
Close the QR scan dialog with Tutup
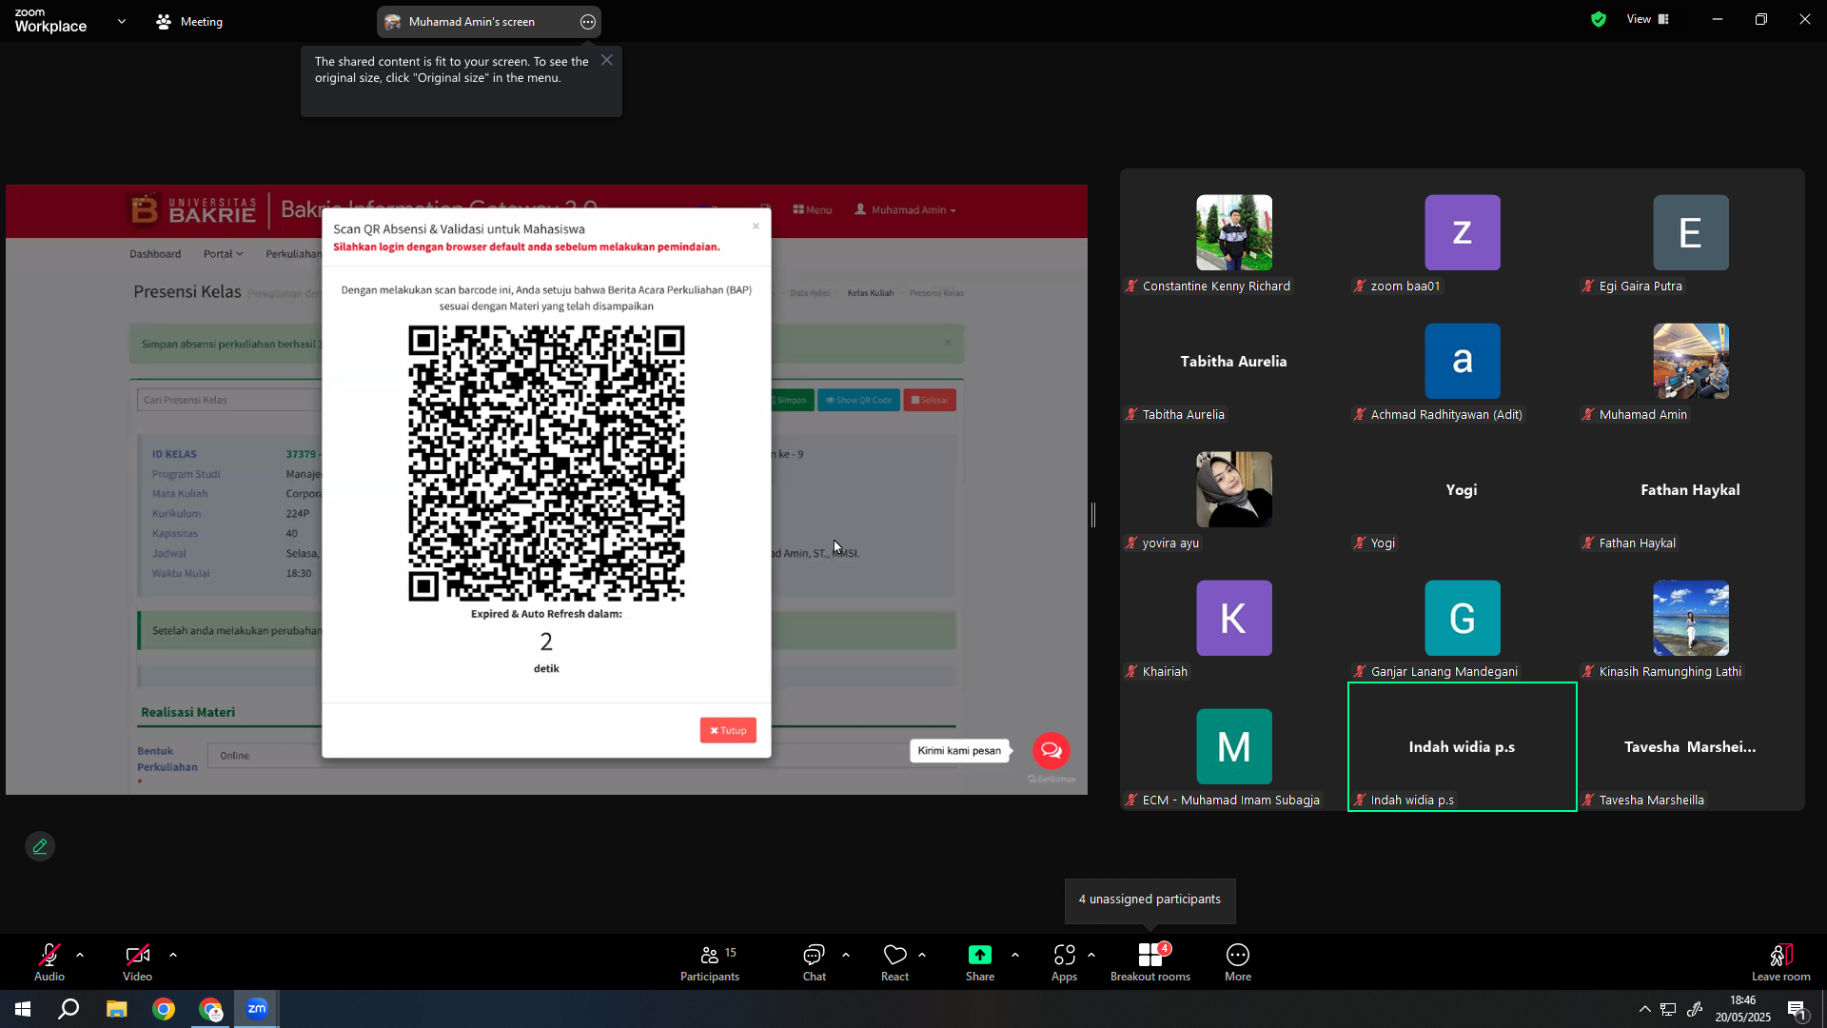click(x=728, y=730)
